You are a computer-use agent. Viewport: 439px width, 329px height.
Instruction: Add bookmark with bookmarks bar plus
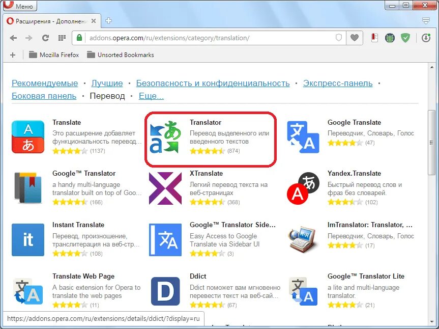[13, 55]
